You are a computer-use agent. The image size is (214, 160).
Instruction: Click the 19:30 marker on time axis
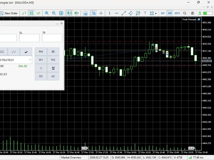click(191, 148)
